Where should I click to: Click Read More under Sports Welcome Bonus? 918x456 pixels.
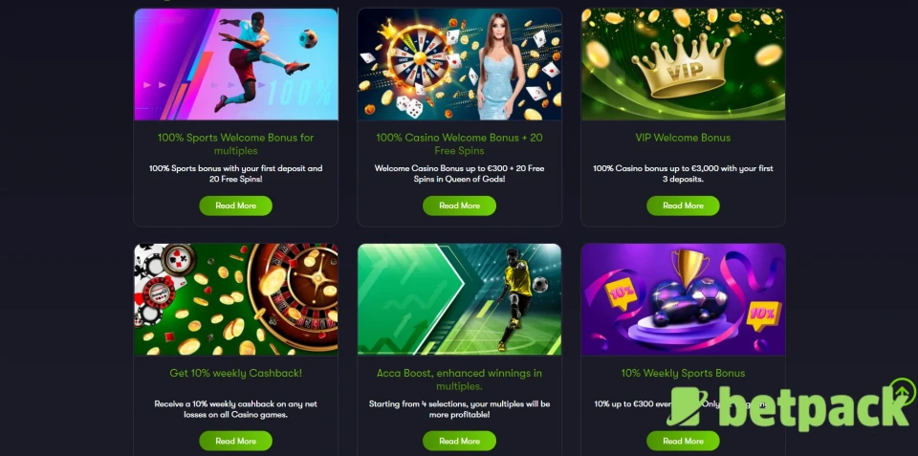(x=235, y=206)
